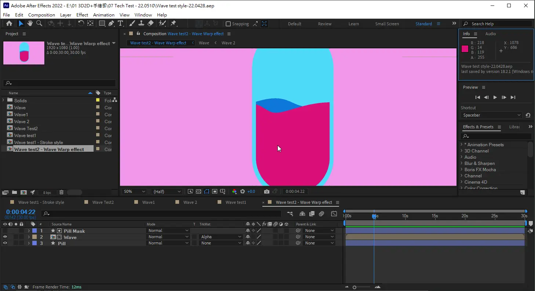This screenshot has height=291, width=535.
Task: Select the Eraser tool
Action: [150, 23]
